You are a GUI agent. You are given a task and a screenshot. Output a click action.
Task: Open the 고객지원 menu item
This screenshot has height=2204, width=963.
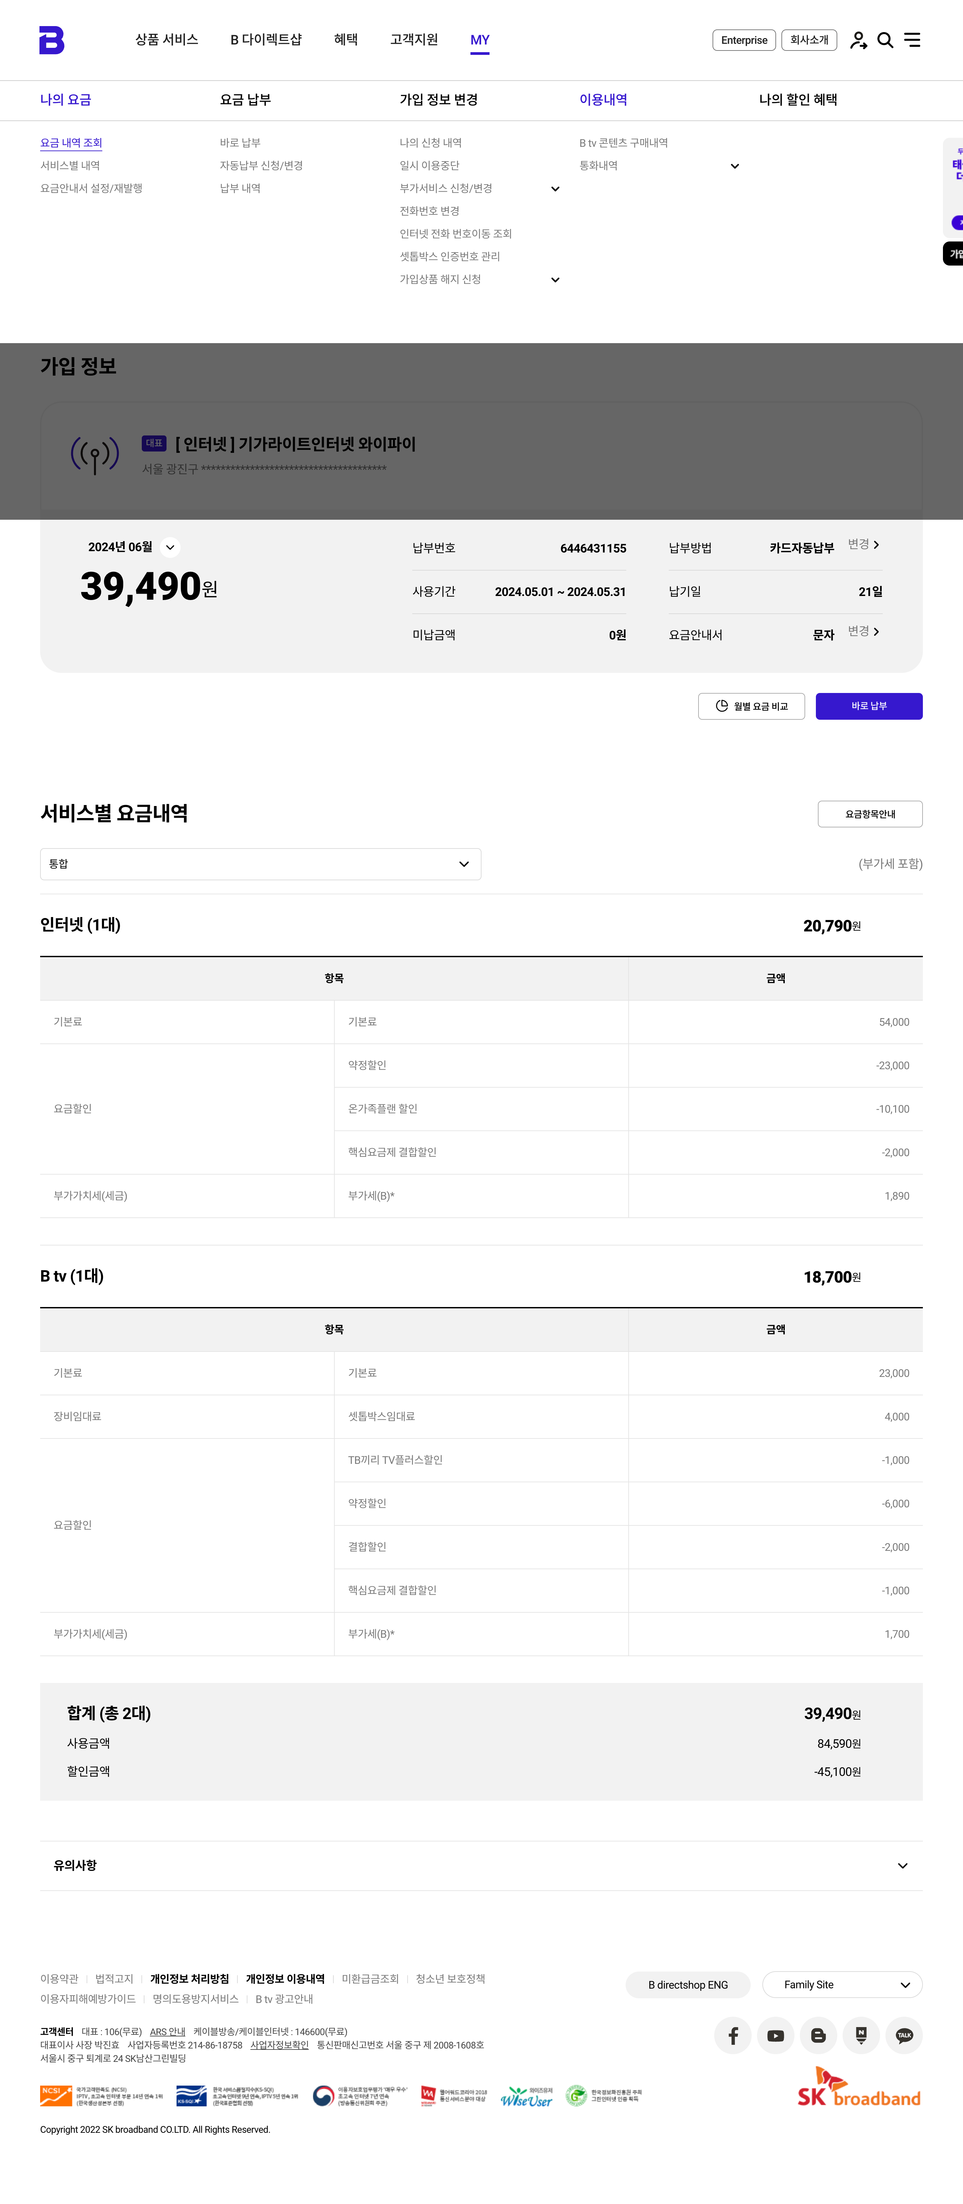414,40
